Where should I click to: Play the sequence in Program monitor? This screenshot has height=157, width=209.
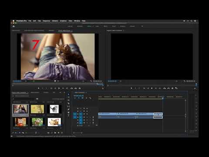(152, 88)
